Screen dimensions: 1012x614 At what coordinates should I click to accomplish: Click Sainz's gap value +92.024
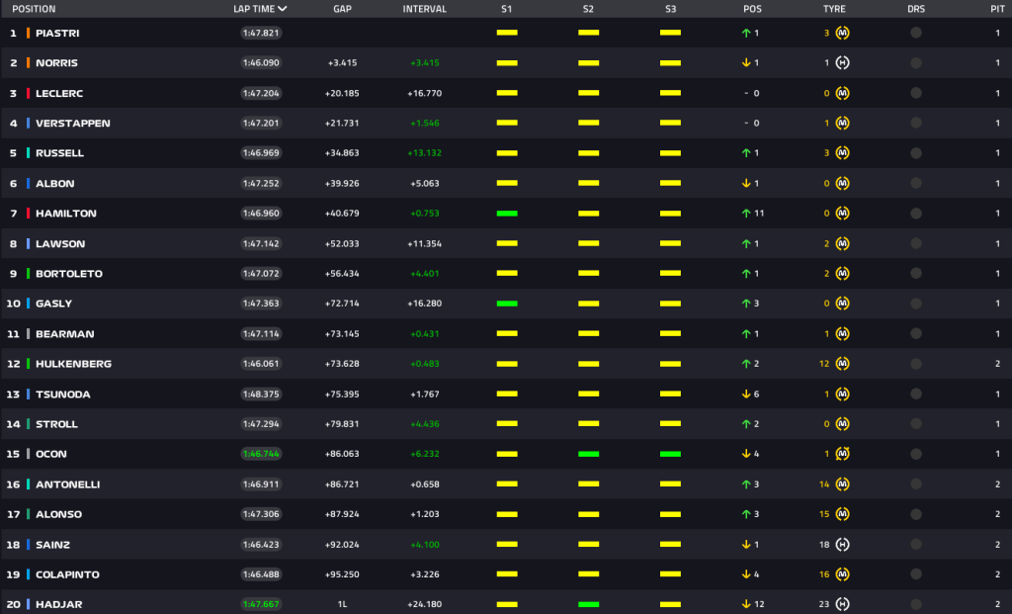[342, 544]
